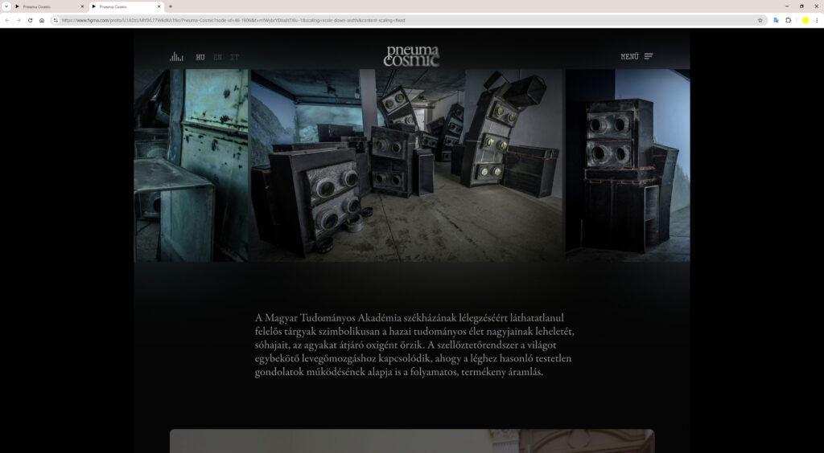The height and width of the screenshot is (453, 824).
Task: Expand the tab search dropdown
Action: pyautogui.click(x=6, y=6)
